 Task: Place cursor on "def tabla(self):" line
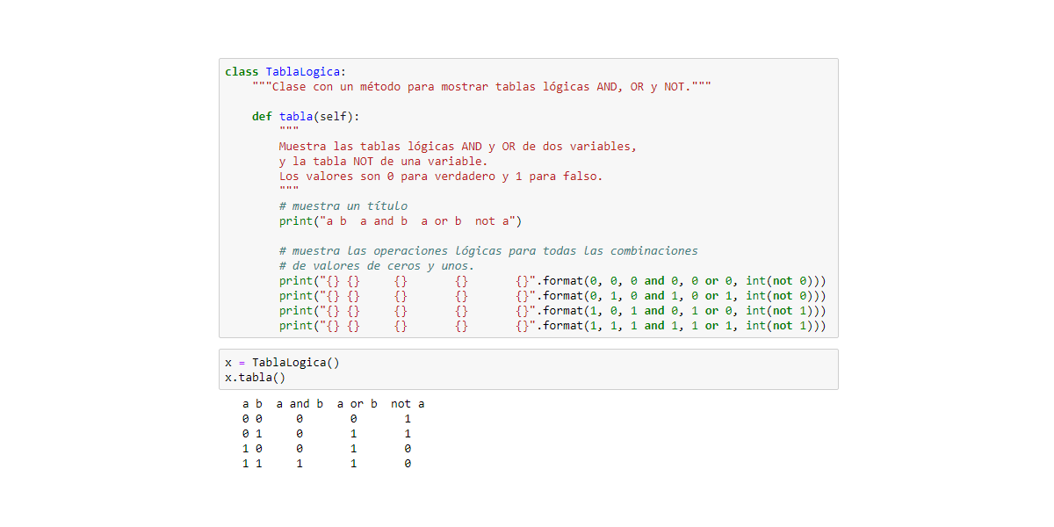[306, 116]
